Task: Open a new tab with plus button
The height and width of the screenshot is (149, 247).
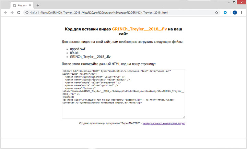Action: click(38, 5)
